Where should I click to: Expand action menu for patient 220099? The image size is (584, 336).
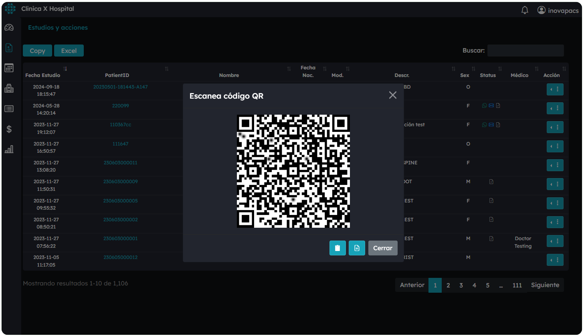[x=555, y=108]
